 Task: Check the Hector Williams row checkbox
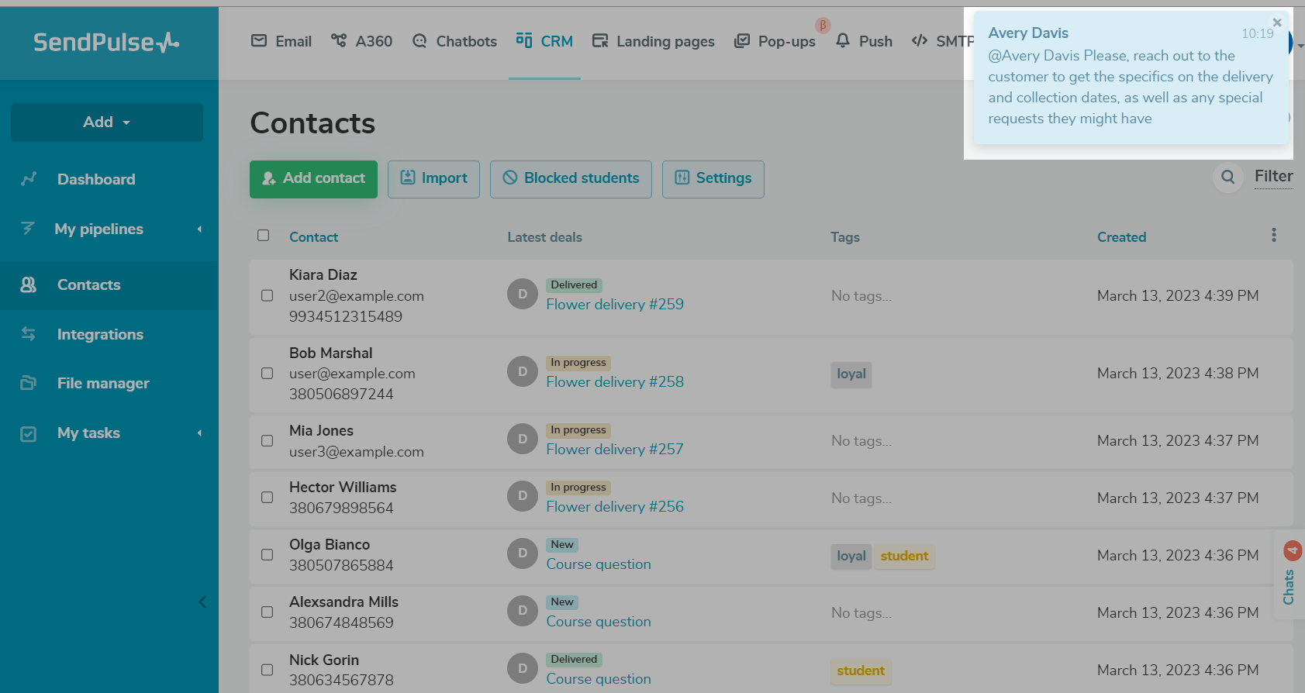(x=268, y=498)
